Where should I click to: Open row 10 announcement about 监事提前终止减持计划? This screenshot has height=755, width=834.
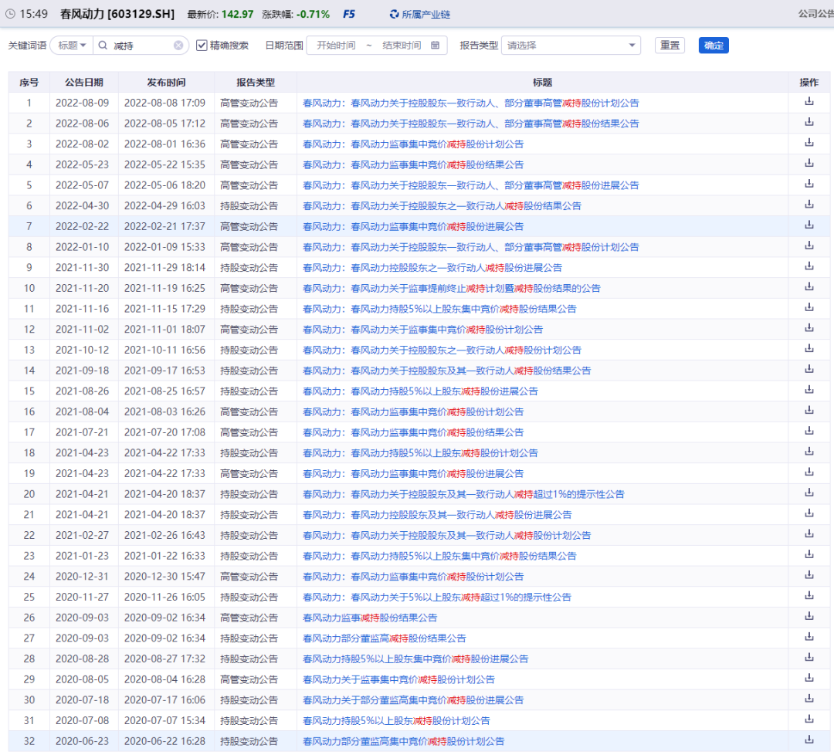[451, 288]
